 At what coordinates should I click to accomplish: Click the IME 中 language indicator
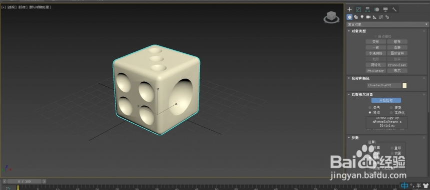click(404, 186)
